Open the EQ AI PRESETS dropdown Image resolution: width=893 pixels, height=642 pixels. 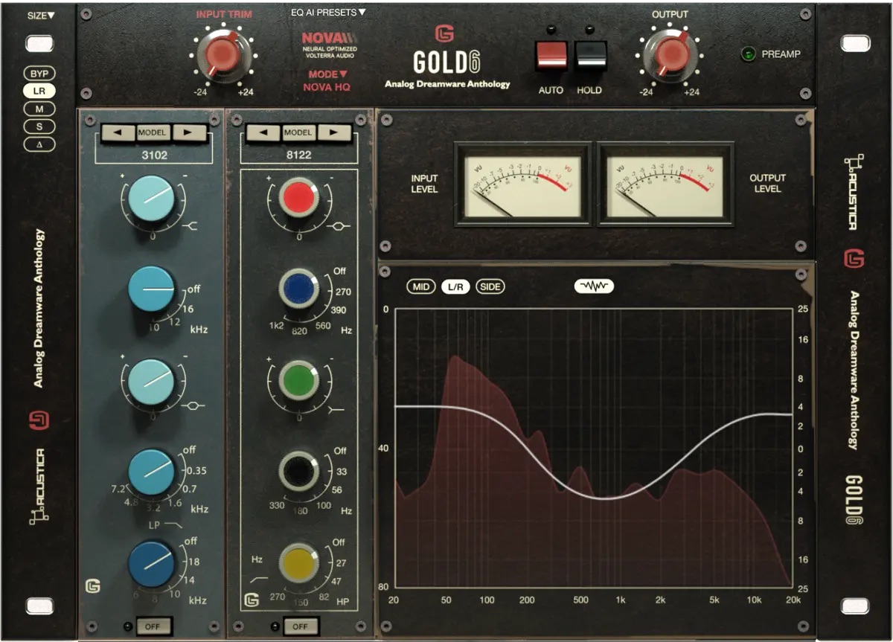[328, 12]
